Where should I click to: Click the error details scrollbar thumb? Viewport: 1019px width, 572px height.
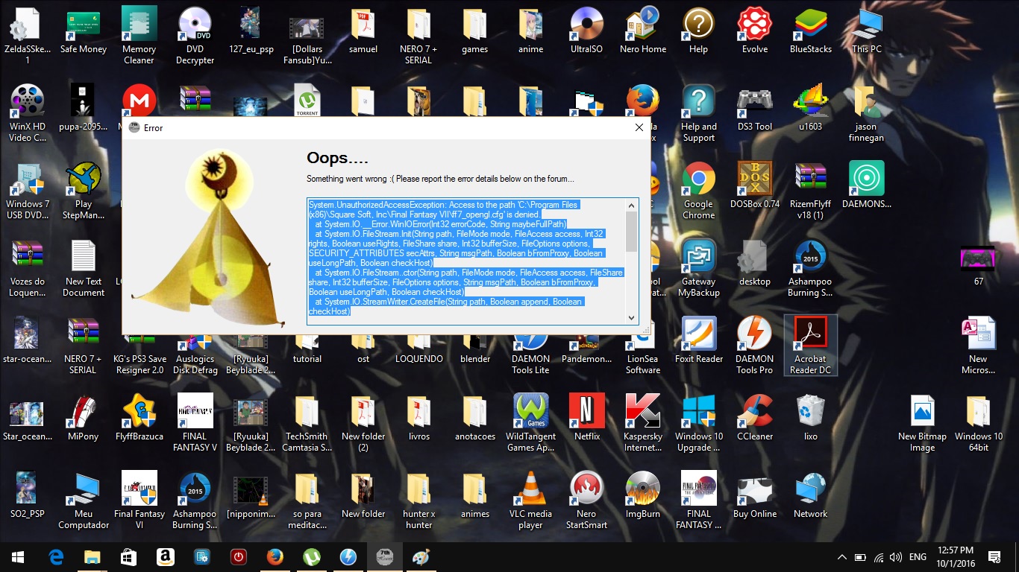coord(632,231)
